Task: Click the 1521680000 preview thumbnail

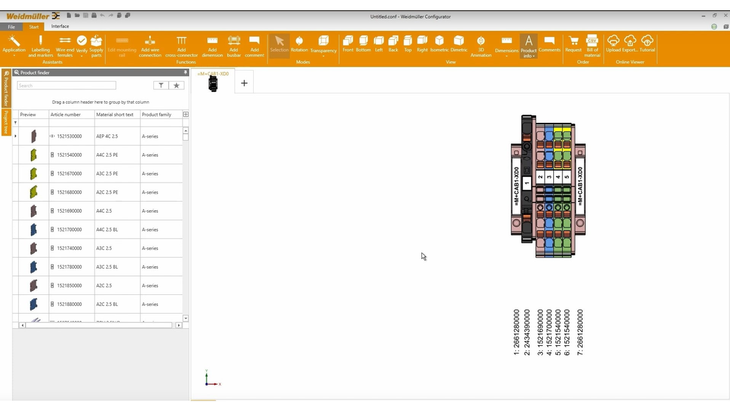Action: point(33,192)
